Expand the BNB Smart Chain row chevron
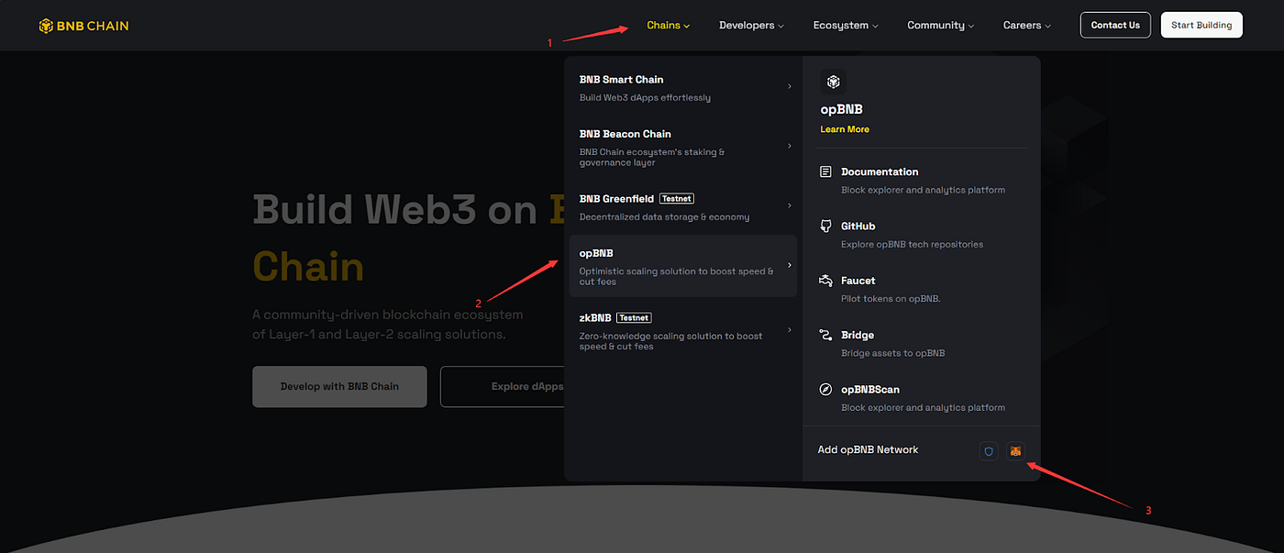1284x553 pixels. point(790,86)
